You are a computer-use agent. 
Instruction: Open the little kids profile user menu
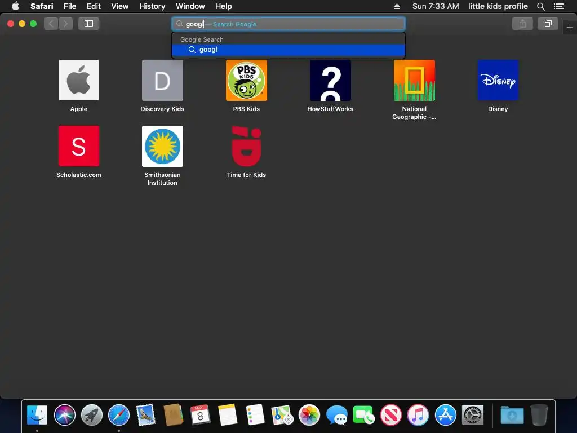(x=498, y=6)
